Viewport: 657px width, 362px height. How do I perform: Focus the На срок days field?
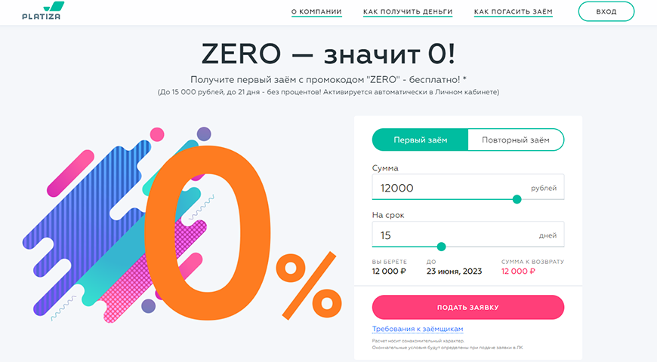(x=446, y=235)
